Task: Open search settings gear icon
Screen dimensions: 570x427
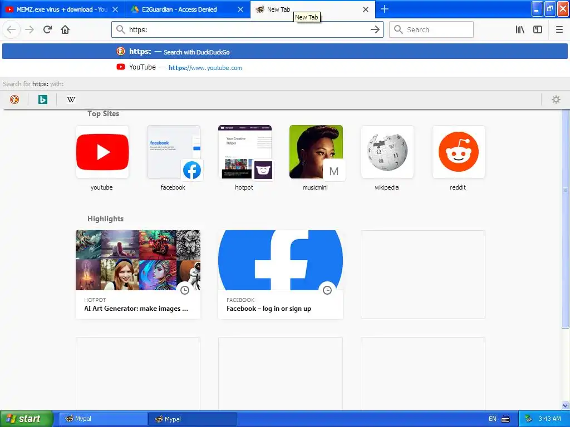Action: coord(556,100)
